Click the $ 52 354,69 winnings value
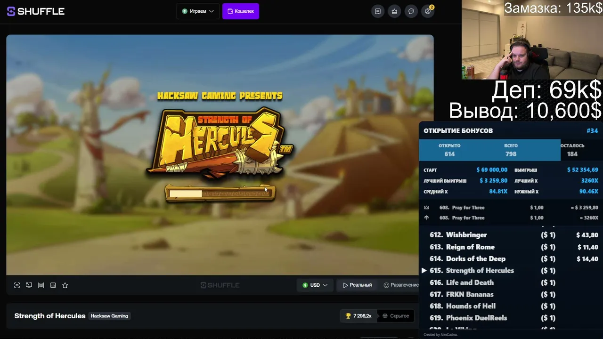The width and height of the screenshot is (603, 339). 583,170
